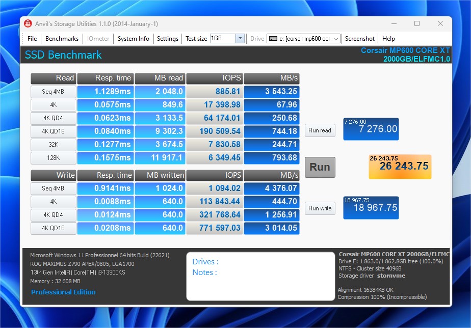This screenshot has width=471, height=328.
Task: Close the Anvil's Storage Utilities window
Action: [440, 23]
